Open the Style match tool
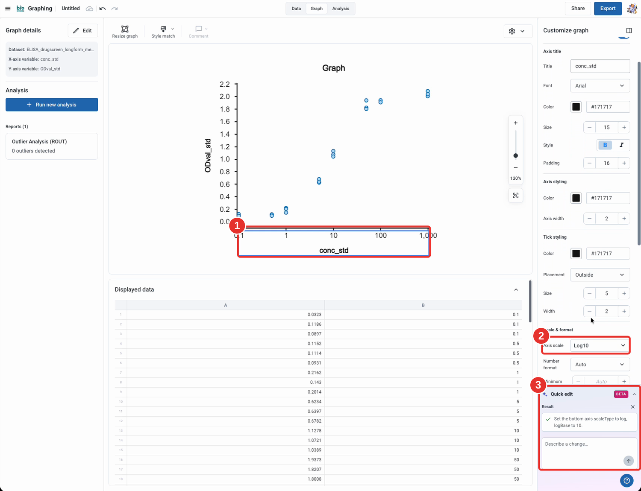The image size is (641, 491). (x=163, y=32)
